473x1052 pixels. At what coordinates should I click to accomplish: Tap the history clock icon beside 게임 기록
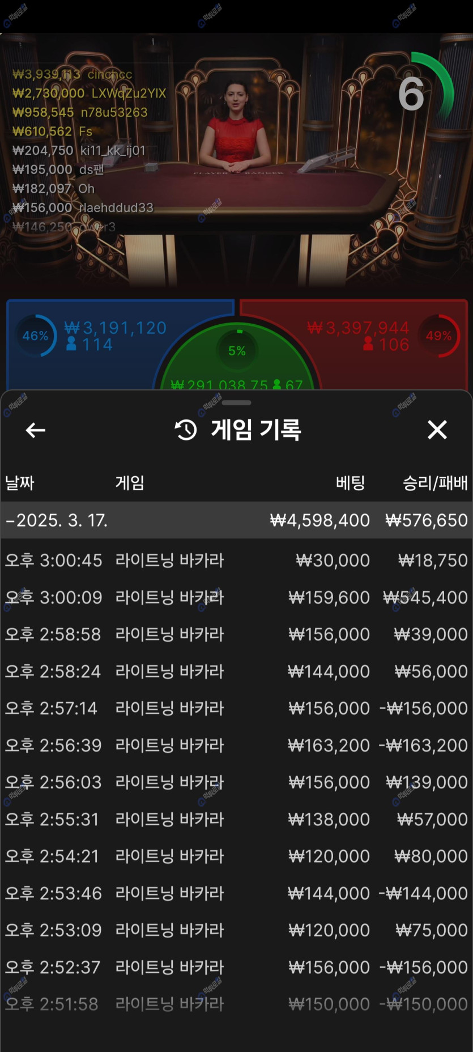tap(186, 430)
